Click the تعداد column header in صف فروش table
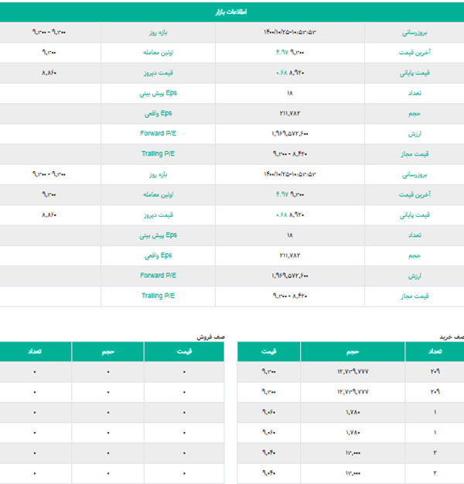Image resolution: width=464 pixels, height=484 pixels. (35, 352)
